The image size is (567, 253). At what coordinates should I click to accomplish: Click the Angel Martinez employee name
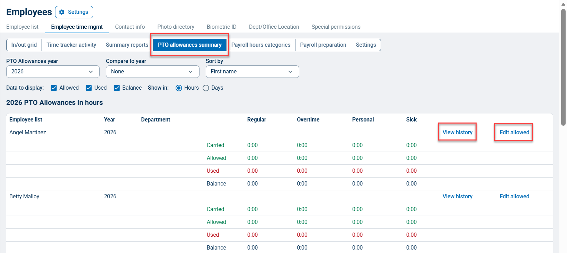tap(28, 132)
